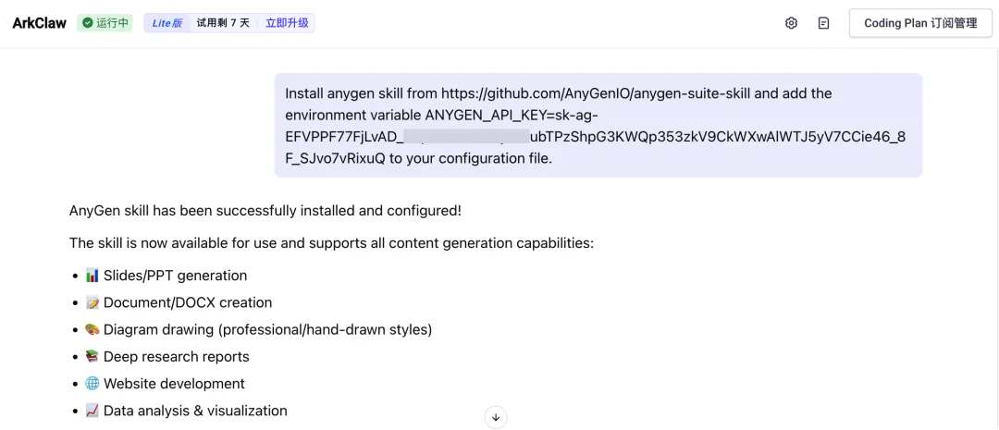Click the palette emoji beside Diagram drawing
Viewport: 999px width, 430px height.
click(92, 329)
